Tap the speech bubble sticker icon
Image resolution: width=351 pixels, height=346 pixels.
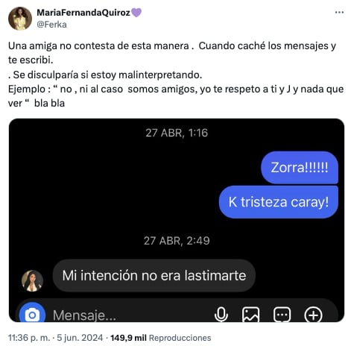point(282,315)
